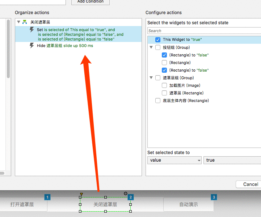Open the value type dropdown
Image resolution: width=261 pixels, height=217 pixels.
(174, 160)
